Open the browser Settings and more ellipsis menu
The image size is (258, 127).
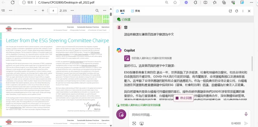coord(251,2)
